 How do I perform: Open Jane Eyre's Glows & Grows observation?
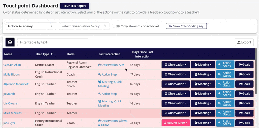coord(113,123)
